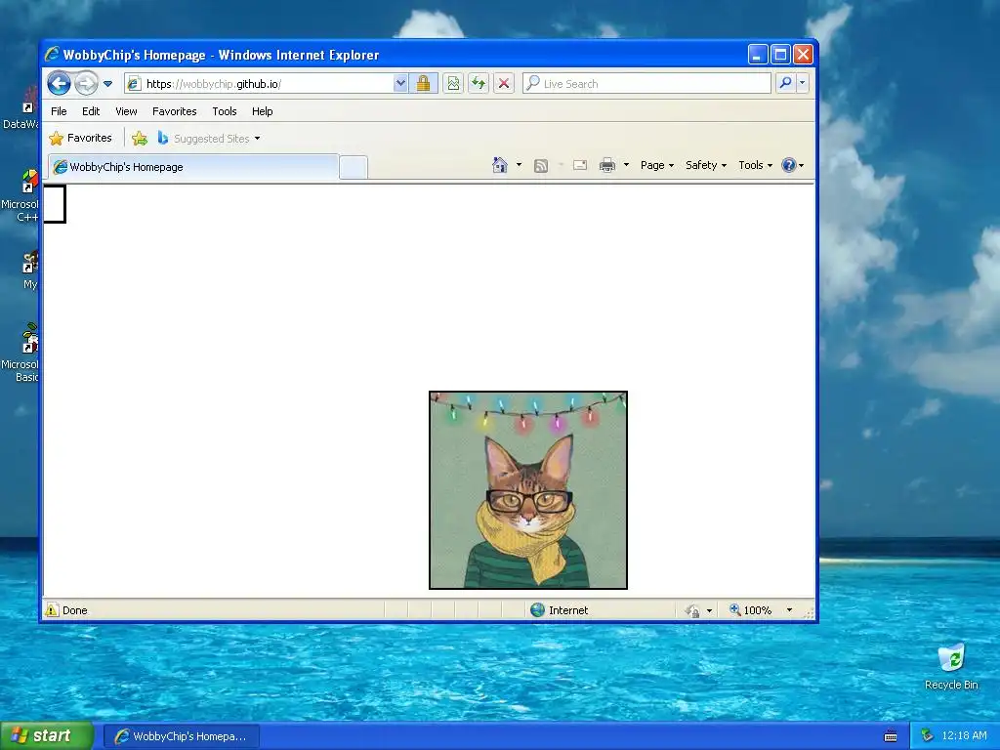Click the status bar warning icon
The height and width of the screenshot is (750, 1000).
point(52,609)
